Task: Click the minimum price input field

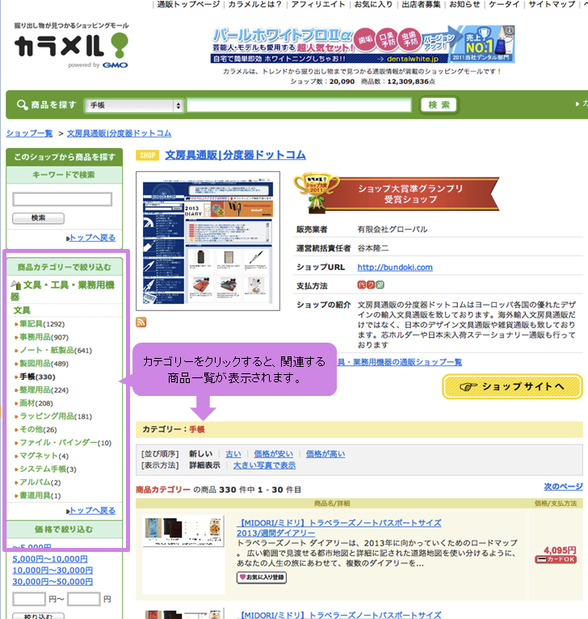Action: [x=29, y=600]
